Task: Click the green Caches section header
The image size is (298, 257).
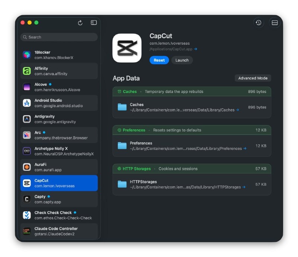Action: click(192, 91)
